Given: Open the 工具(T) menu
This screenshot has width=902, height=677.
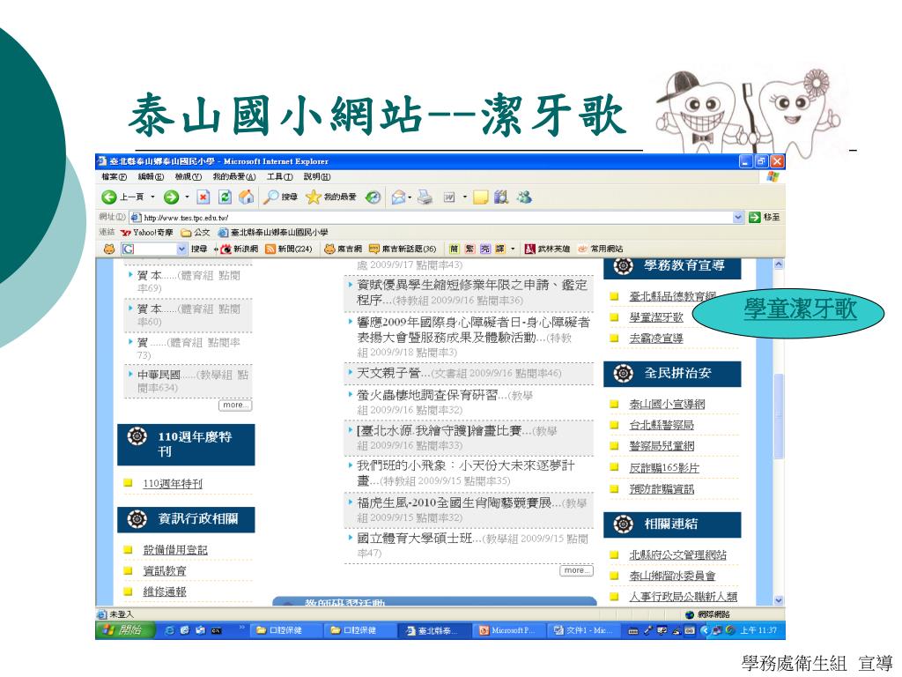Looking at the screenshot, I should pos(279,176).
